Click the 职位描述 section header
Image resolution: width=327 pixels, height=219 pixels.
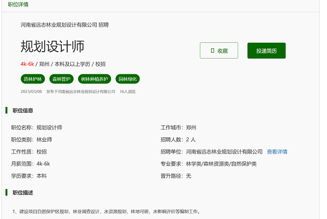[x=23, y=192]
